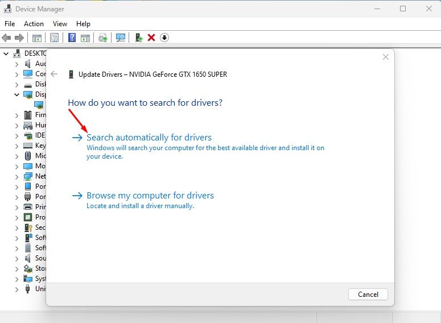Open the File menu
Screen dimensions: 441x323
(x=10, y=24)
